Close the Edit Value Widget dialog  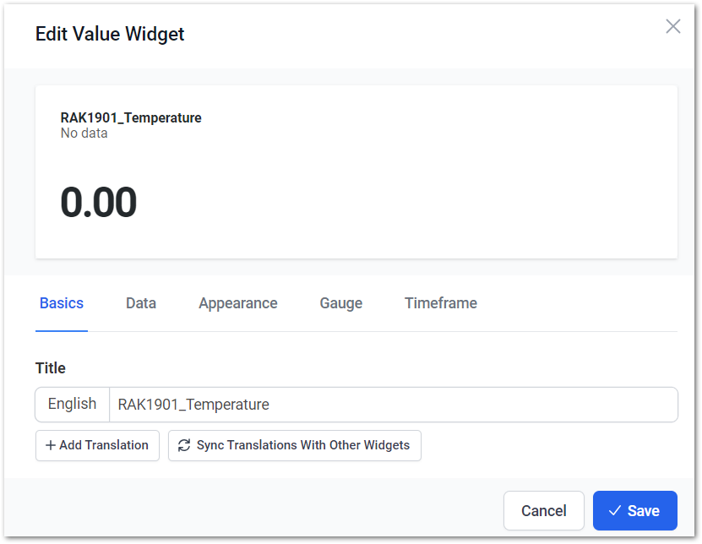tap(672, 26)
